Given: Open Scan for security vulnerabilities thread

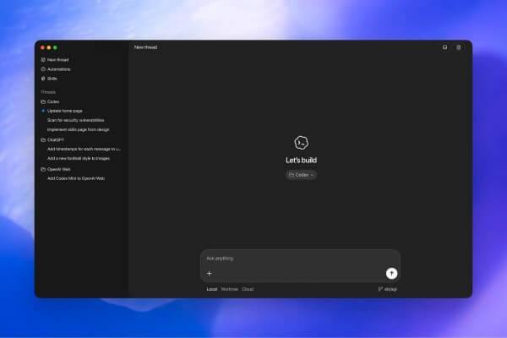Looking at the screenshot, I should coord(76,120).
